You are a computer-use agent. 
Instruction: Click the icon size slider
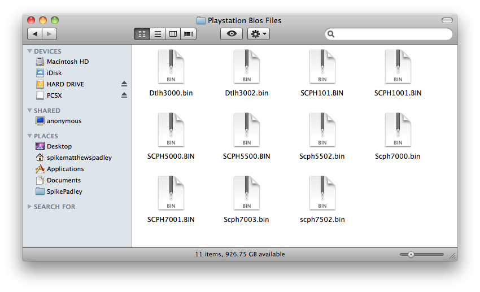421,254
